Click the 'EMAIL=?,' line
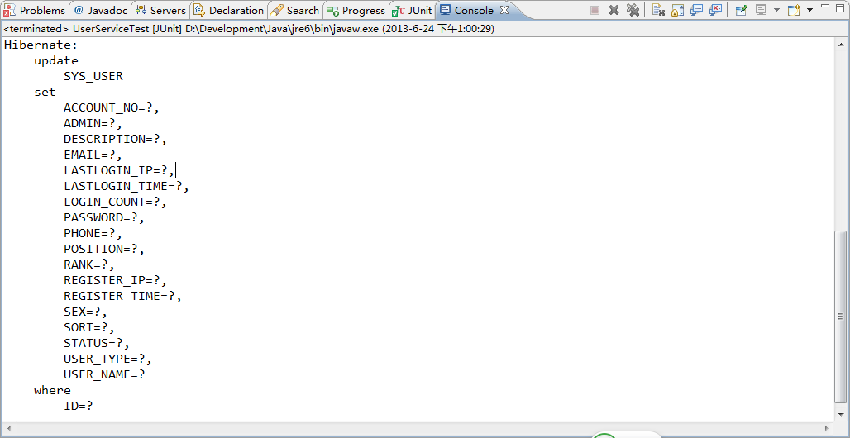The height and width of the screenshot is (438, 850). point(93,155)
